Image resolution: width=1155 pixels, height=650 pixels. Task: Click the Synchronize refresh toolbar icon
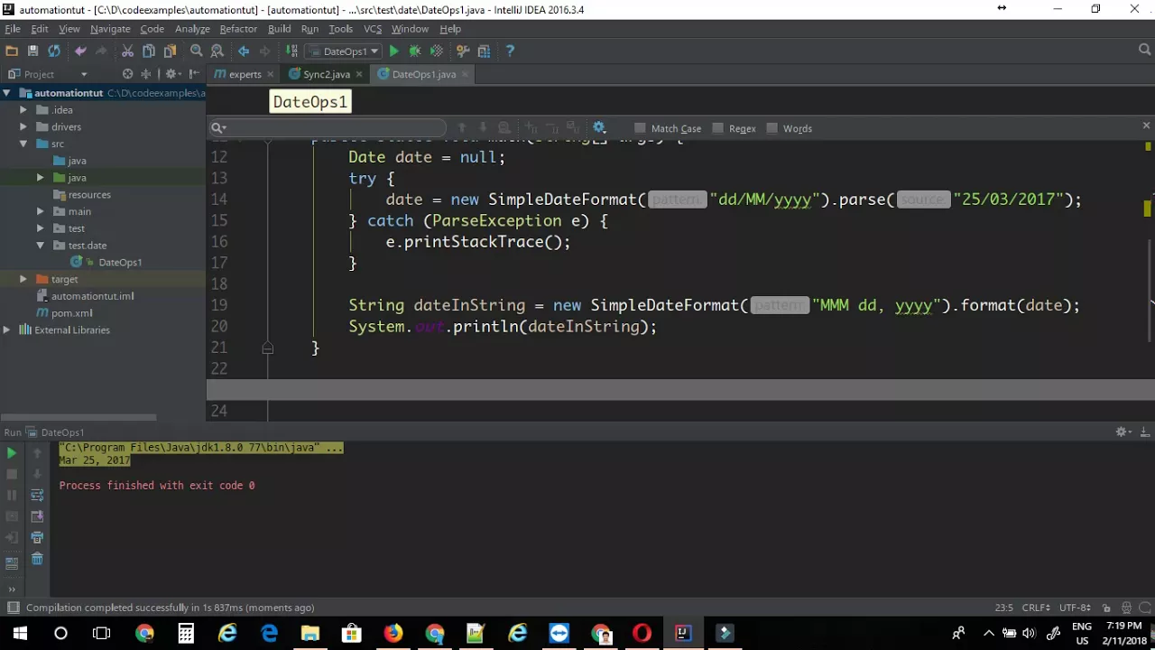tap(54, 51)
